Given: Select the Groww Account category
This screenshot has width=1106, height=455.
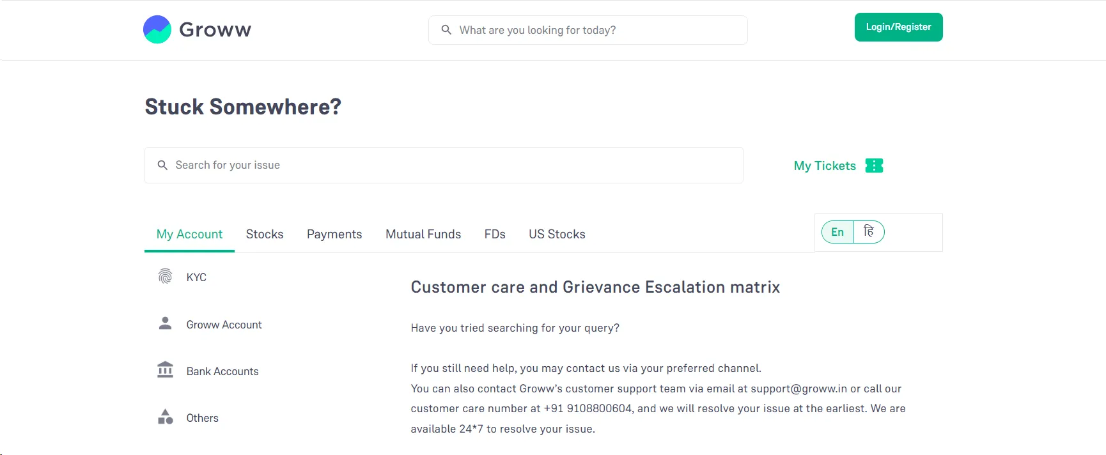Looking at the screenshot, I should [x=224, y=325].
